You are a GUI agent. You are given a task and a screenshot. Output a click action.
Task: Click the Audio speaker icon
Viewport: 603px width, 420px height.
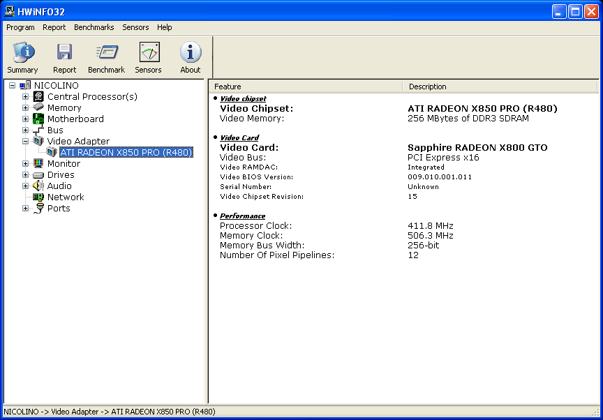point(38,186)
